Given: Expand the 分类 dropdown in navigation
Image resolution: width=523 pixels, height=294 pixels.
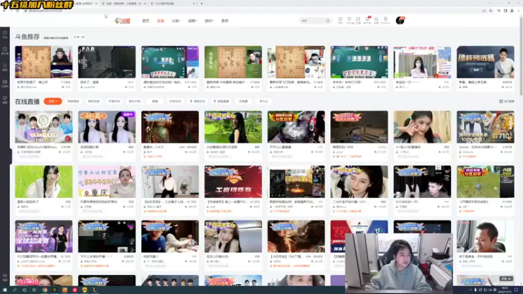Looking at the screenshot, I should pos(176,21).
